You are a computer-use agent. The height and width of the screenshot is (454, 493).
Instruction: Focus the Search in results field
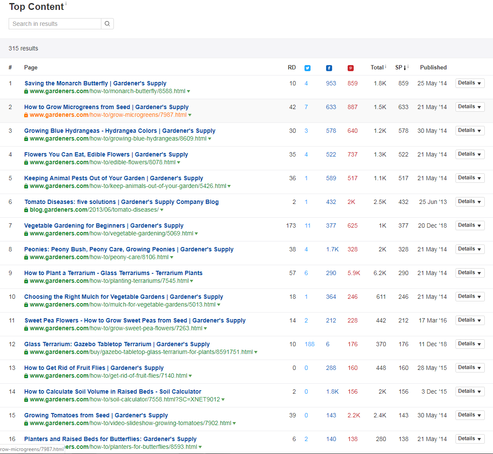(x=55, y=24)
